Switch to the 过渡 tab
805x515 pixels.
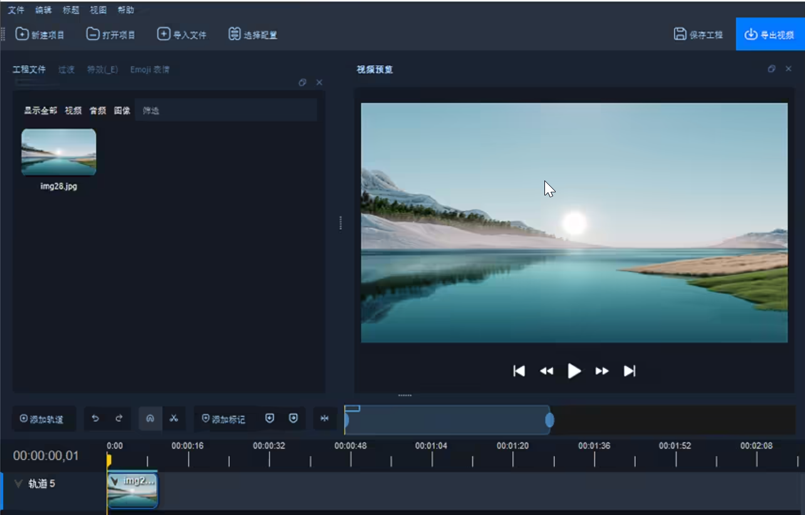coord(66,70)
